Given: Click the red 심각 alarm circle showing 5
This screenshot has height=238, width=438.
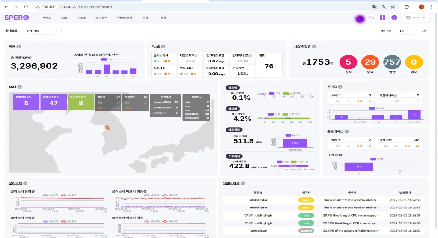Looking at the screenshot, I should click(348, 62).
